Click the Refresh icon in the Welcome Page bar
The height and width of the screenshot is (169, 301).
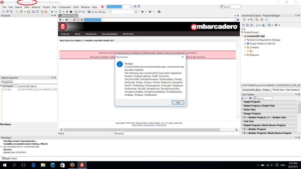pos(78,20)
